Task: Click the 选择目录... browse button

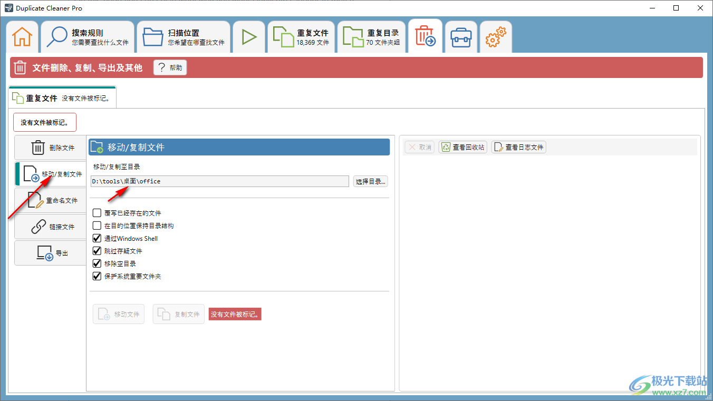Action: 371,181
